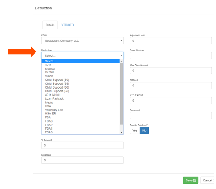
Task: Focus the Adjusted Limit field
Action: click(x=171, y=41)
